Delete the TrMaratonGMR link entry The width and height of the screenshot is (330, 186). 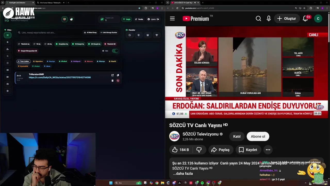[112, 81]
